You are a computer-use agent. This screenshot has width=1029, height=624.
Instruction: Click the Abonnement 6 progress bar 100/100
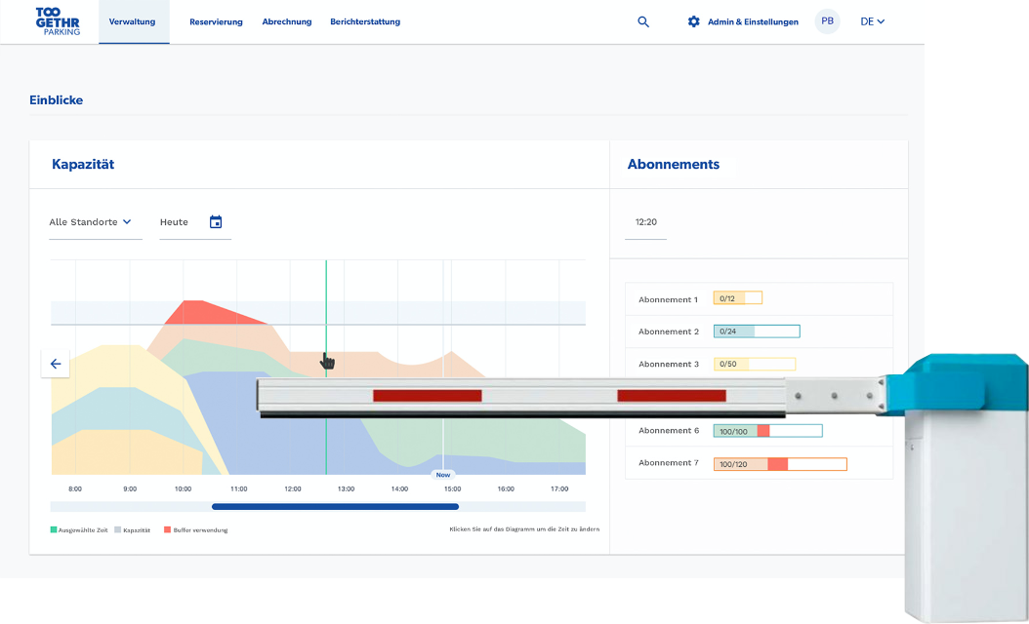click(x=767, y=431)
